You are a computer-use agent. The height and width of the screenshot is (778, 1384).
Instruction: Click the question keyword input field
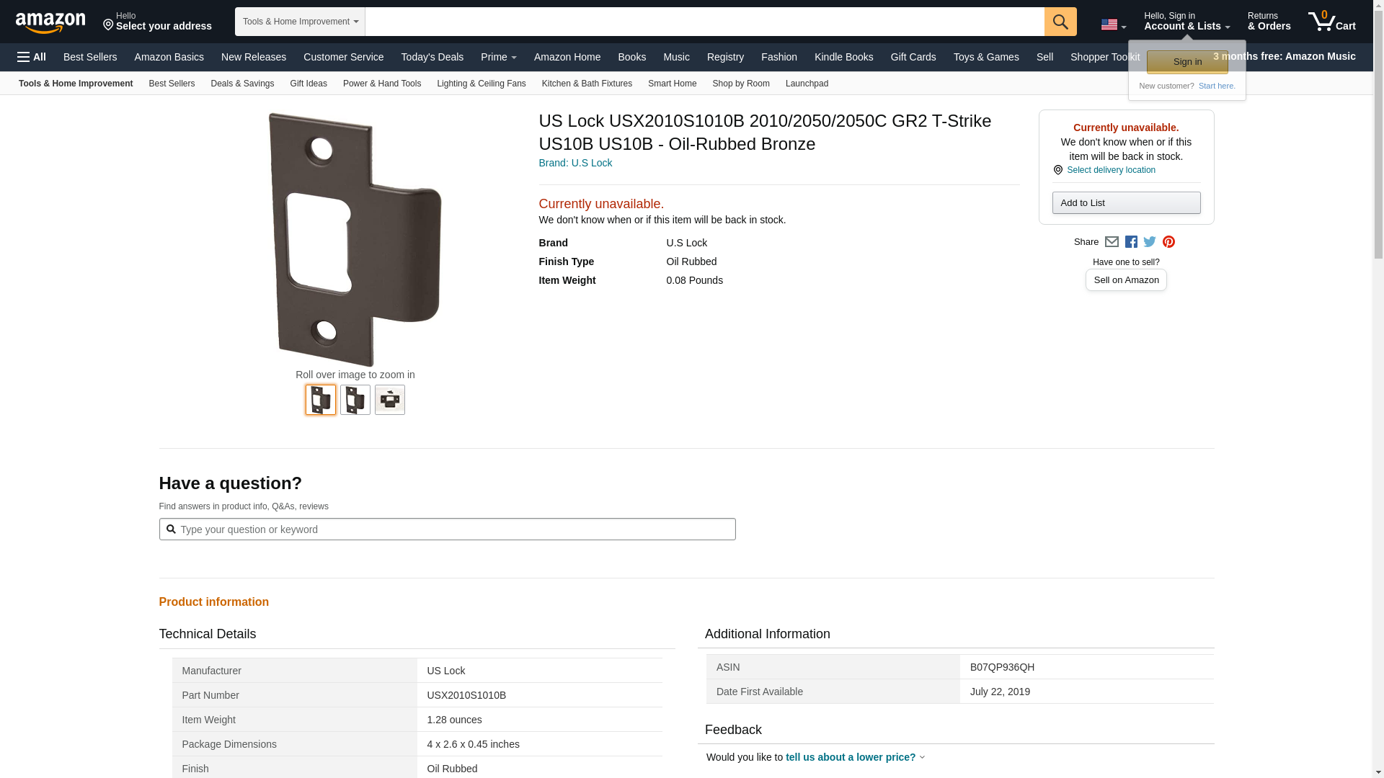447,529
